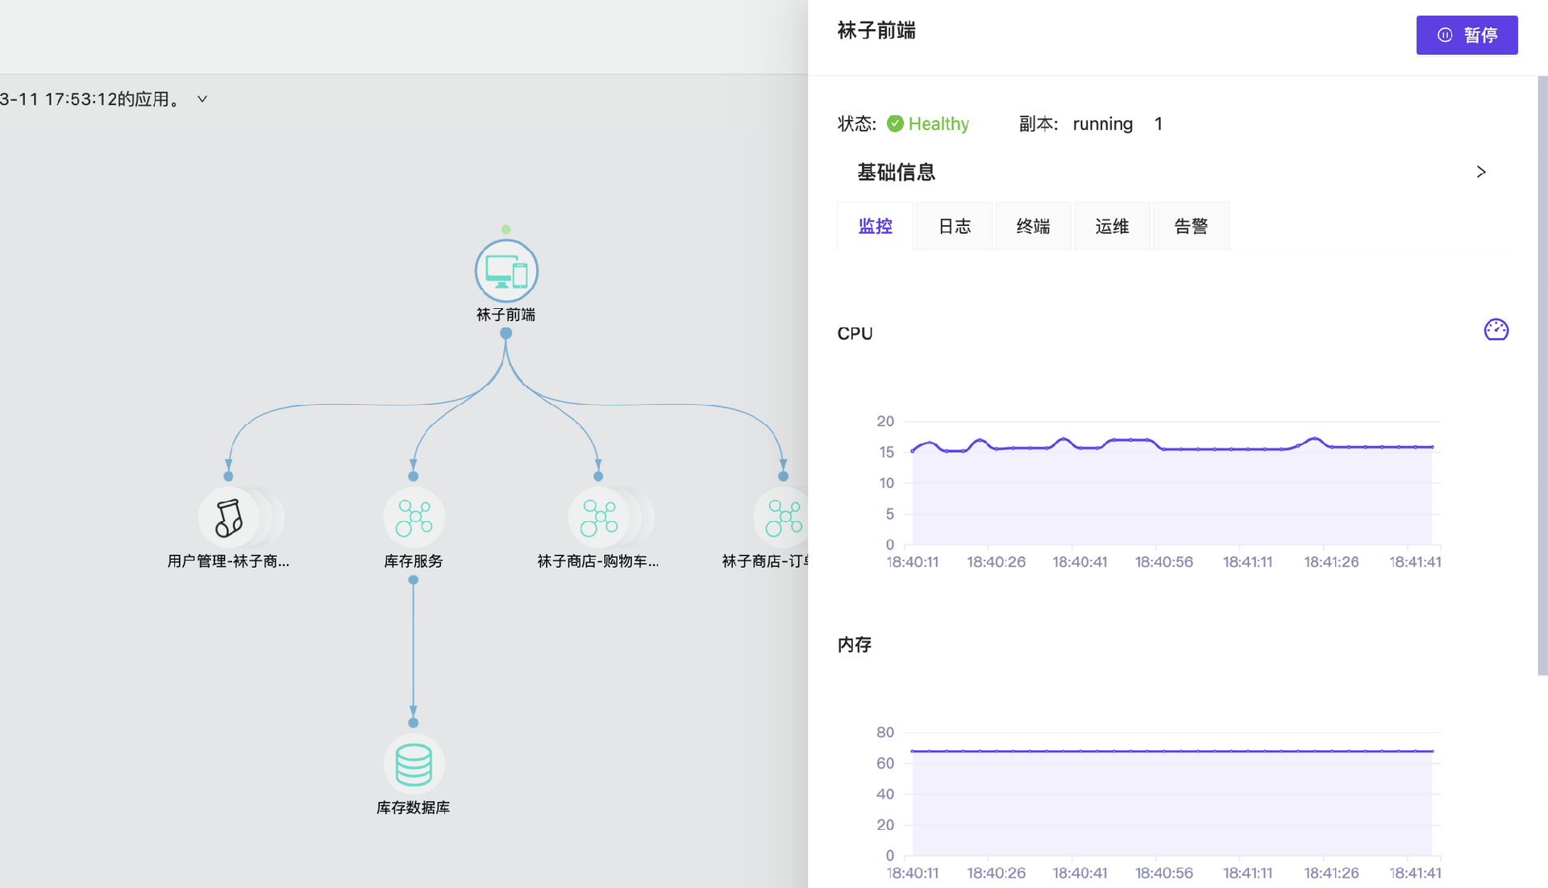
Task: Expand the 基础信息 section arrow
Action: 1481,172
